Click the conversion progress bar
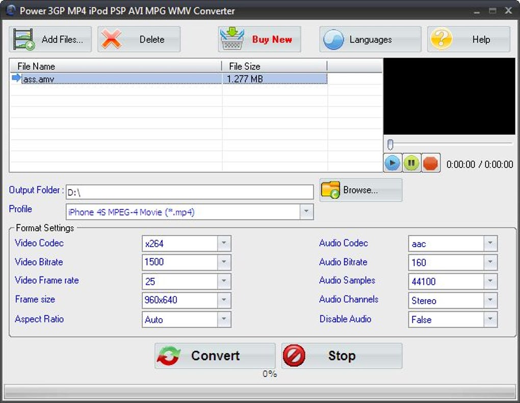 click(x=260, y=392)
